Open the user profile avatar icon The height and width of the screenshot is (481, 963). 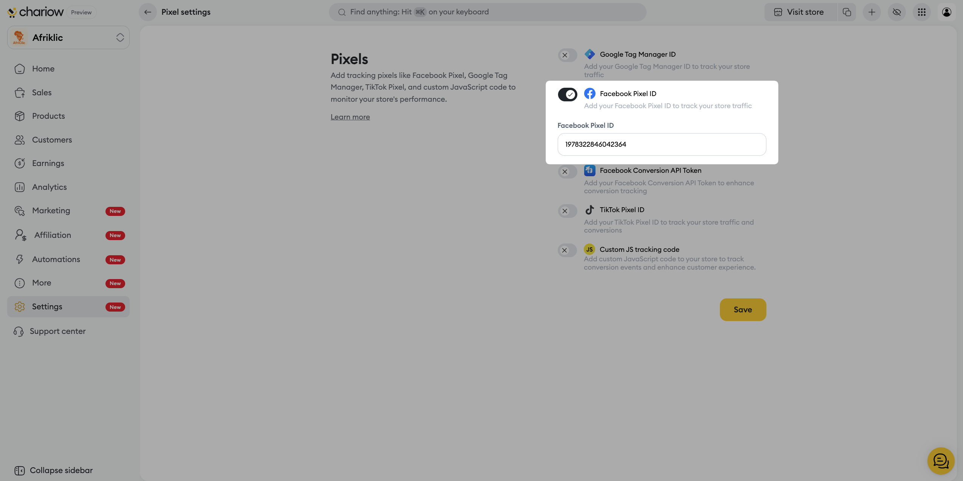946,12
